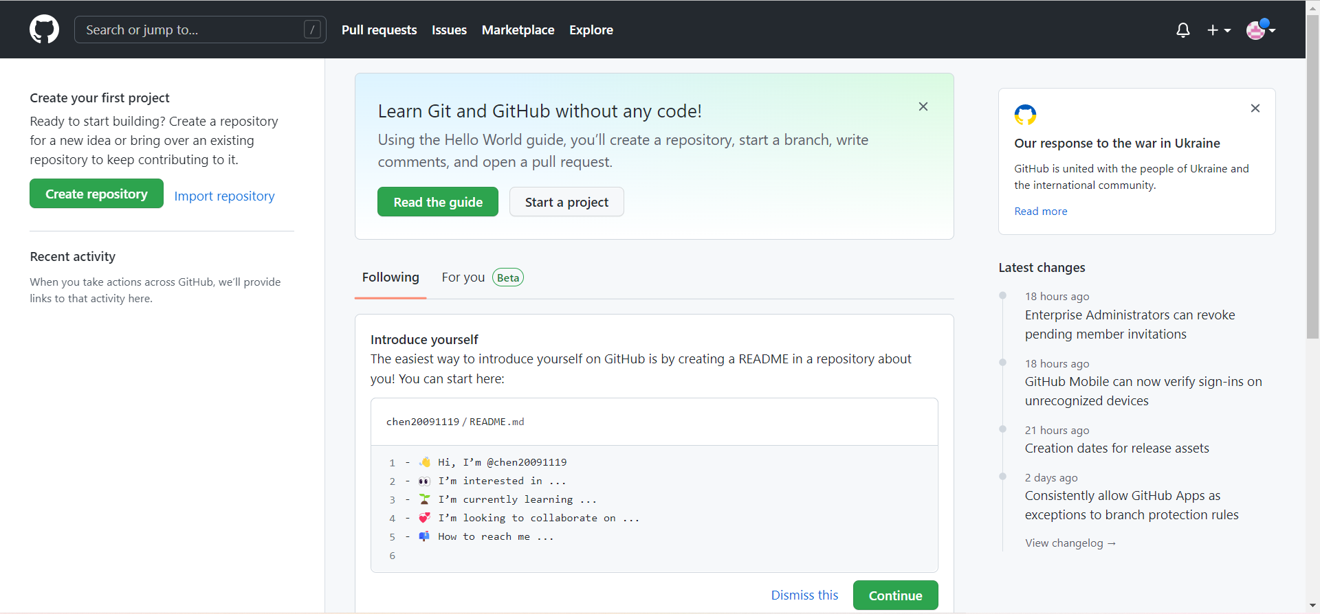Screen dimensions: 1320x614
Task: Open the plus create-new menu
Action: tap(1219, 30)
